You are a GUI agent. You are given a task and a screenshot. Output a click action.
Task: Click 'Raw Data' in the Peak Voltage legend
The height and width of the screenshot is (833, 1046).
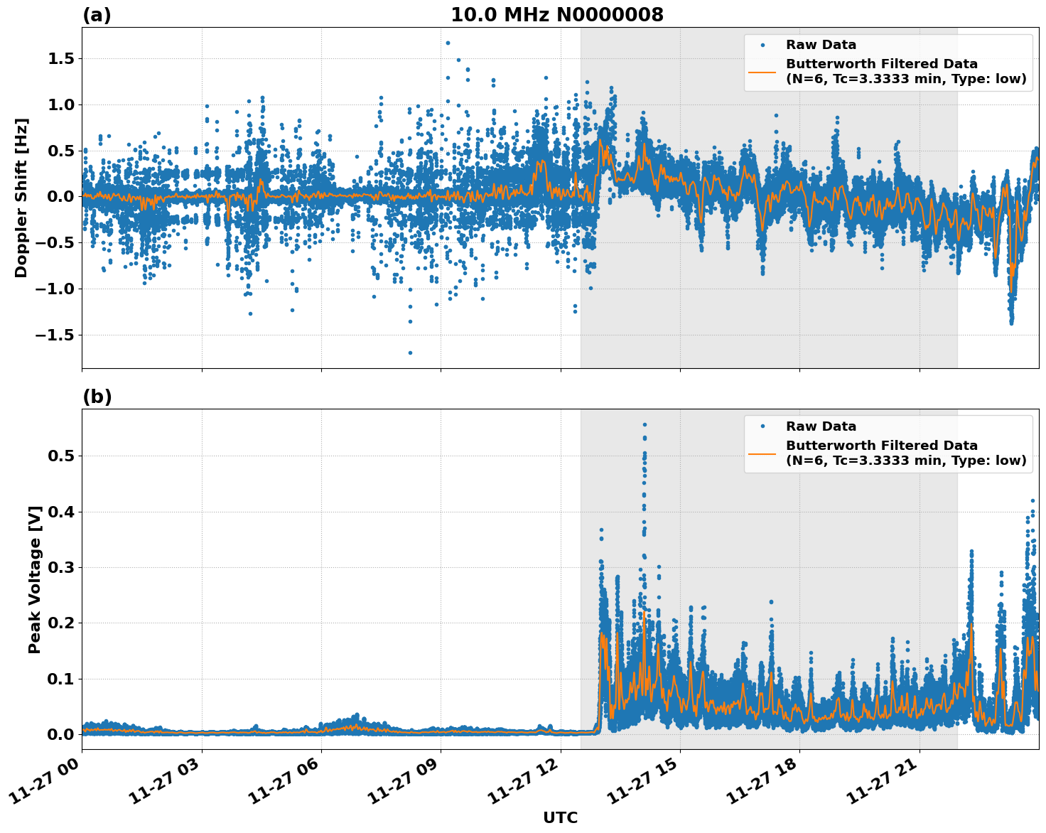tap(821, 426)
